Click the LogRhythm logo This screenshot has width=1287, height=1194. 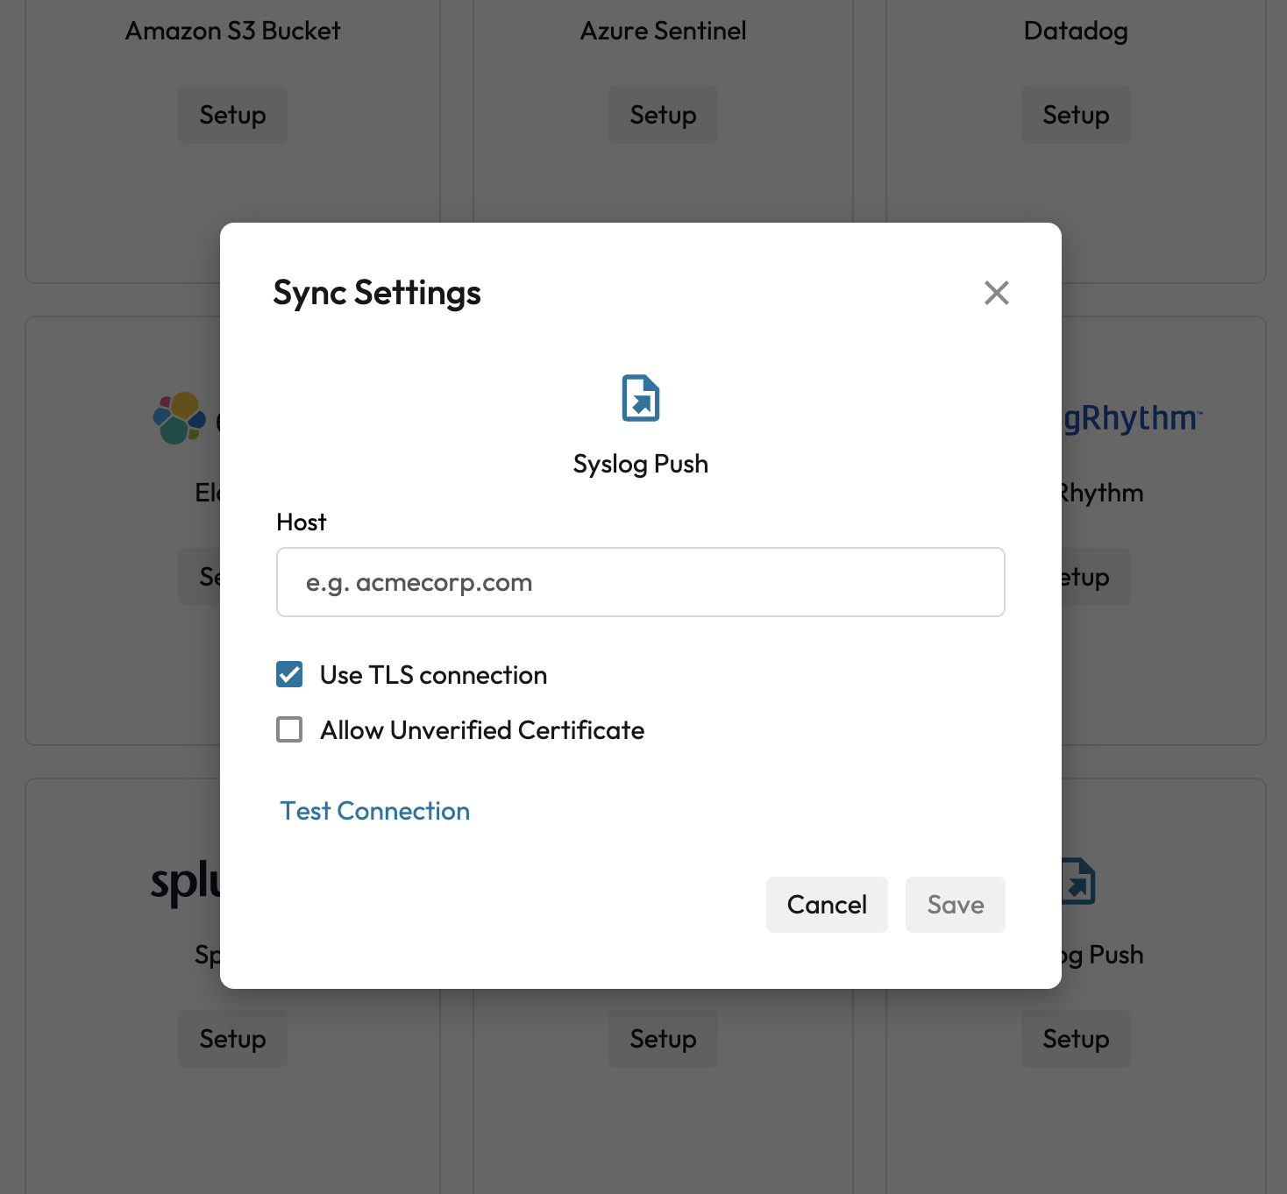click(1131, 419)
